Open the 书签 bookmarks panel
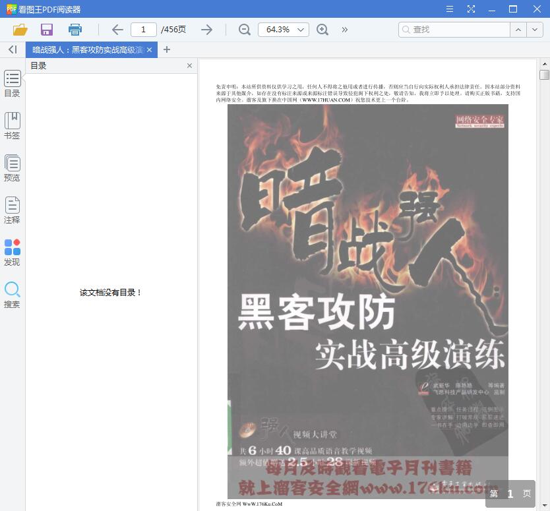This screenshot has height=511, width=550. tap(13, 126)
